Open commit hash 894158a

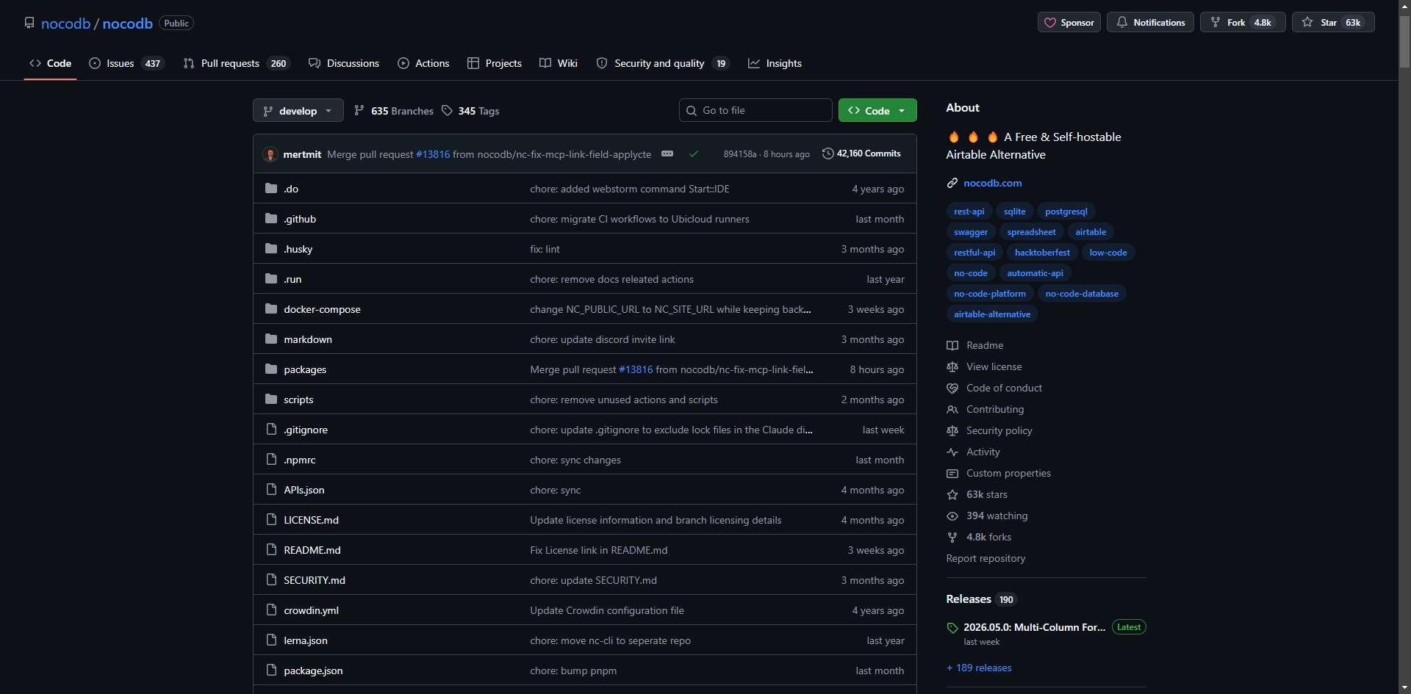[739, 154]
